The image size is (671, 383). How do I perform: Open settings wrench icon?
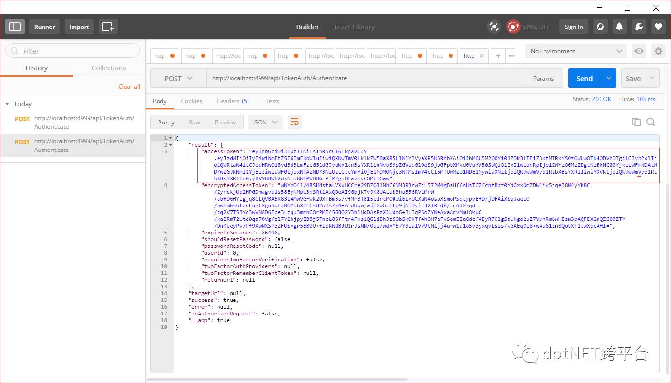pos(639,27)
